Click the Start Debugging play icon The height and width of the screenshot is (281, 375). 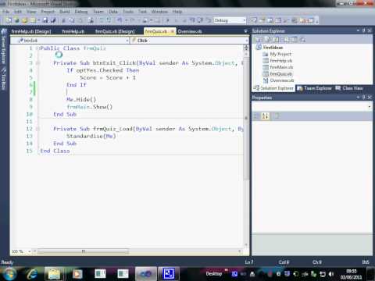tap(167, 20)
